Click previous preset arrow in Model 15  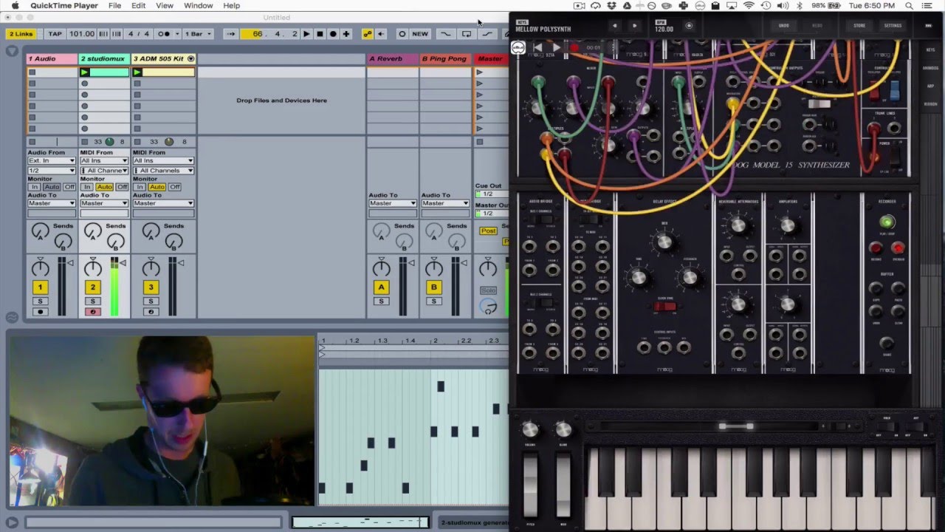614,26
